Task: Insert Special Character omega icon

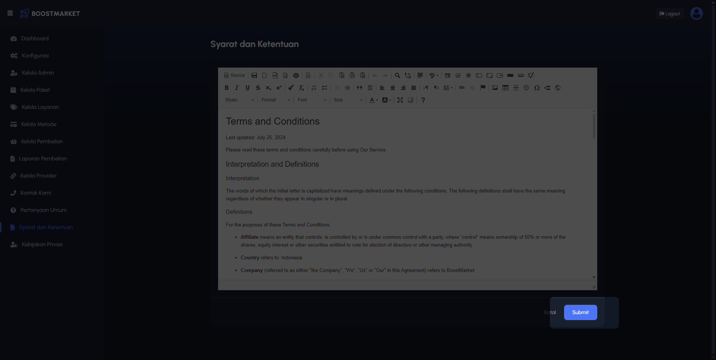Action: tap(537, 88)
